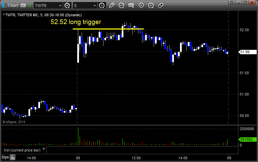Toggle the SIM mode indicator
Screen dimensions: 258x162
click(23, 5)
